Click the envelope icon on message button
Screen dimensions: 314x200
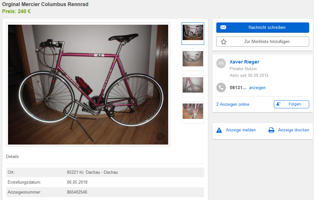click(x=223, y=28)
